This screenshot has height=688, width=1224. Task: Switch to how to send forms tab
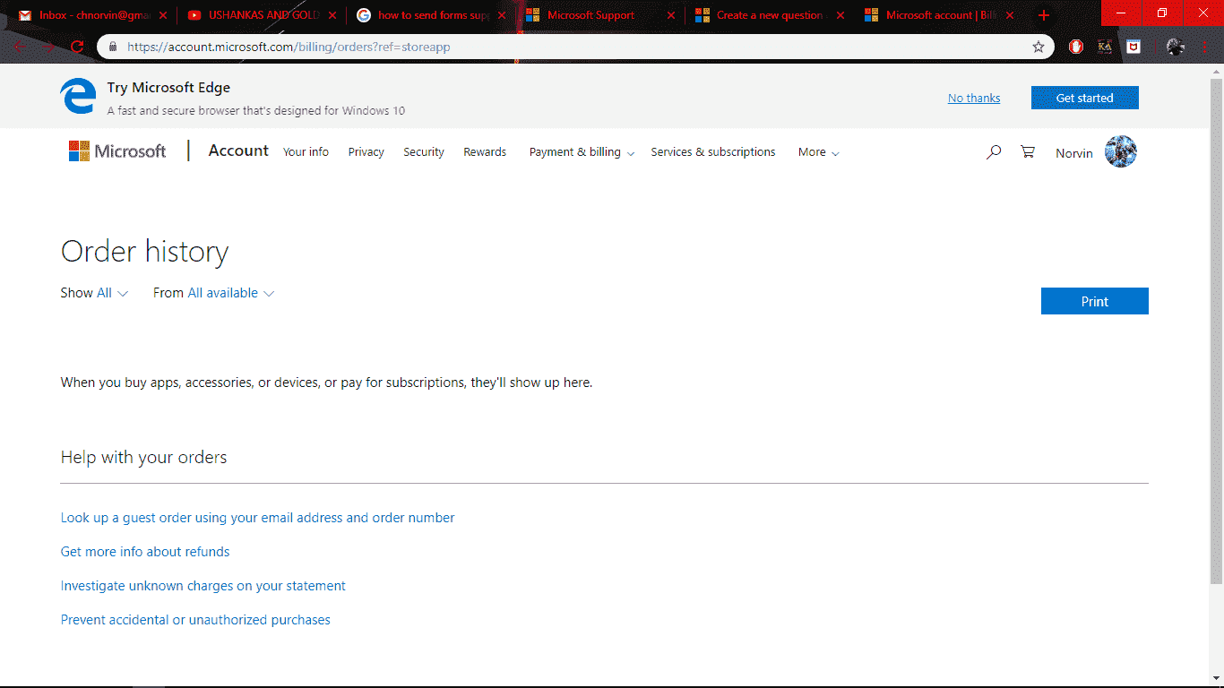[432, 15]
